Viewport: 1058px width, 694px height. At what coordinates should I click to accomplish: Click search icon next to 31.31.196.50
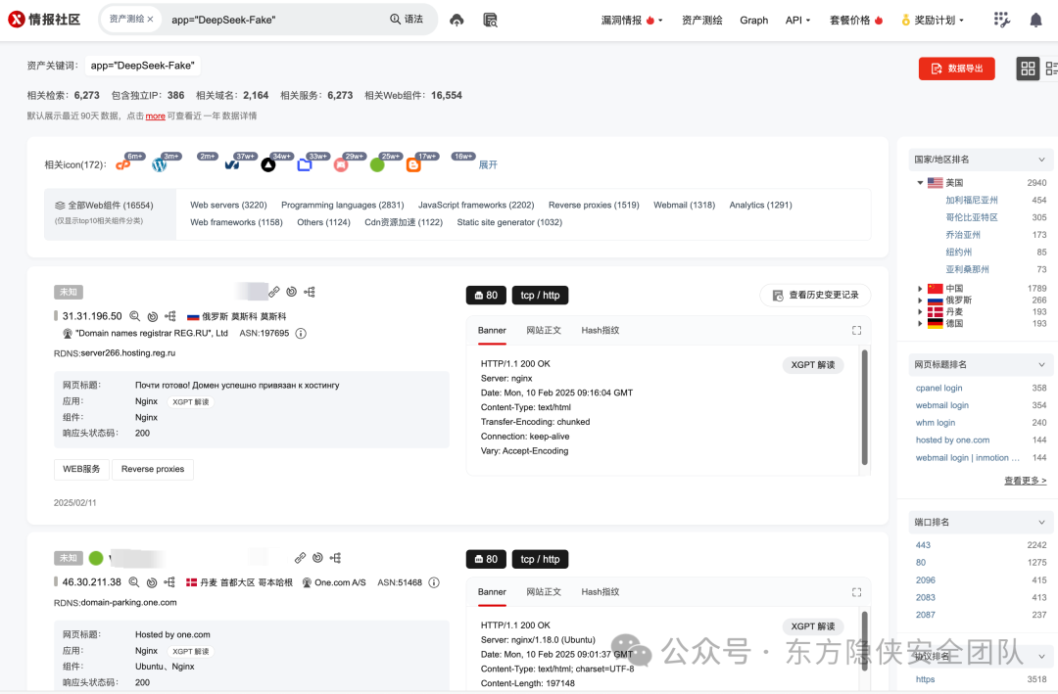tap(135, 316)
